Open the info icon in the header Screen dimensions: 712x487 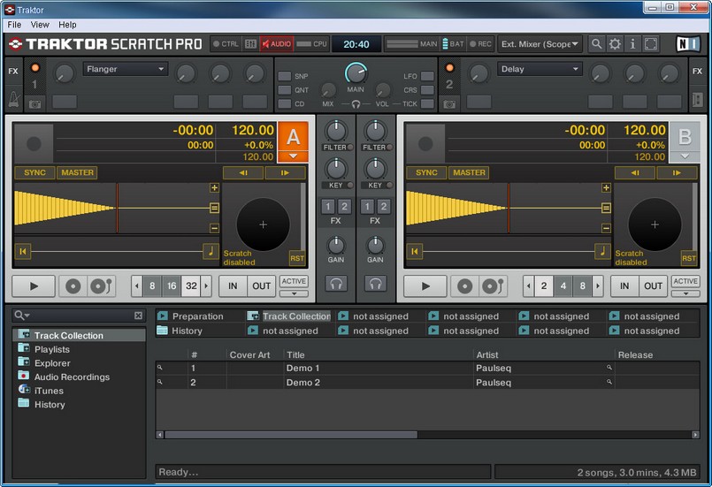(x=632, y=43)
